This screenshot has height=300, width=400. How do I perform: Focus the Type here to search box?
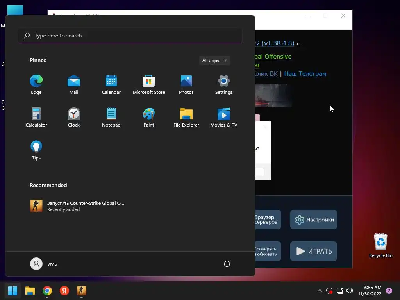130,36
